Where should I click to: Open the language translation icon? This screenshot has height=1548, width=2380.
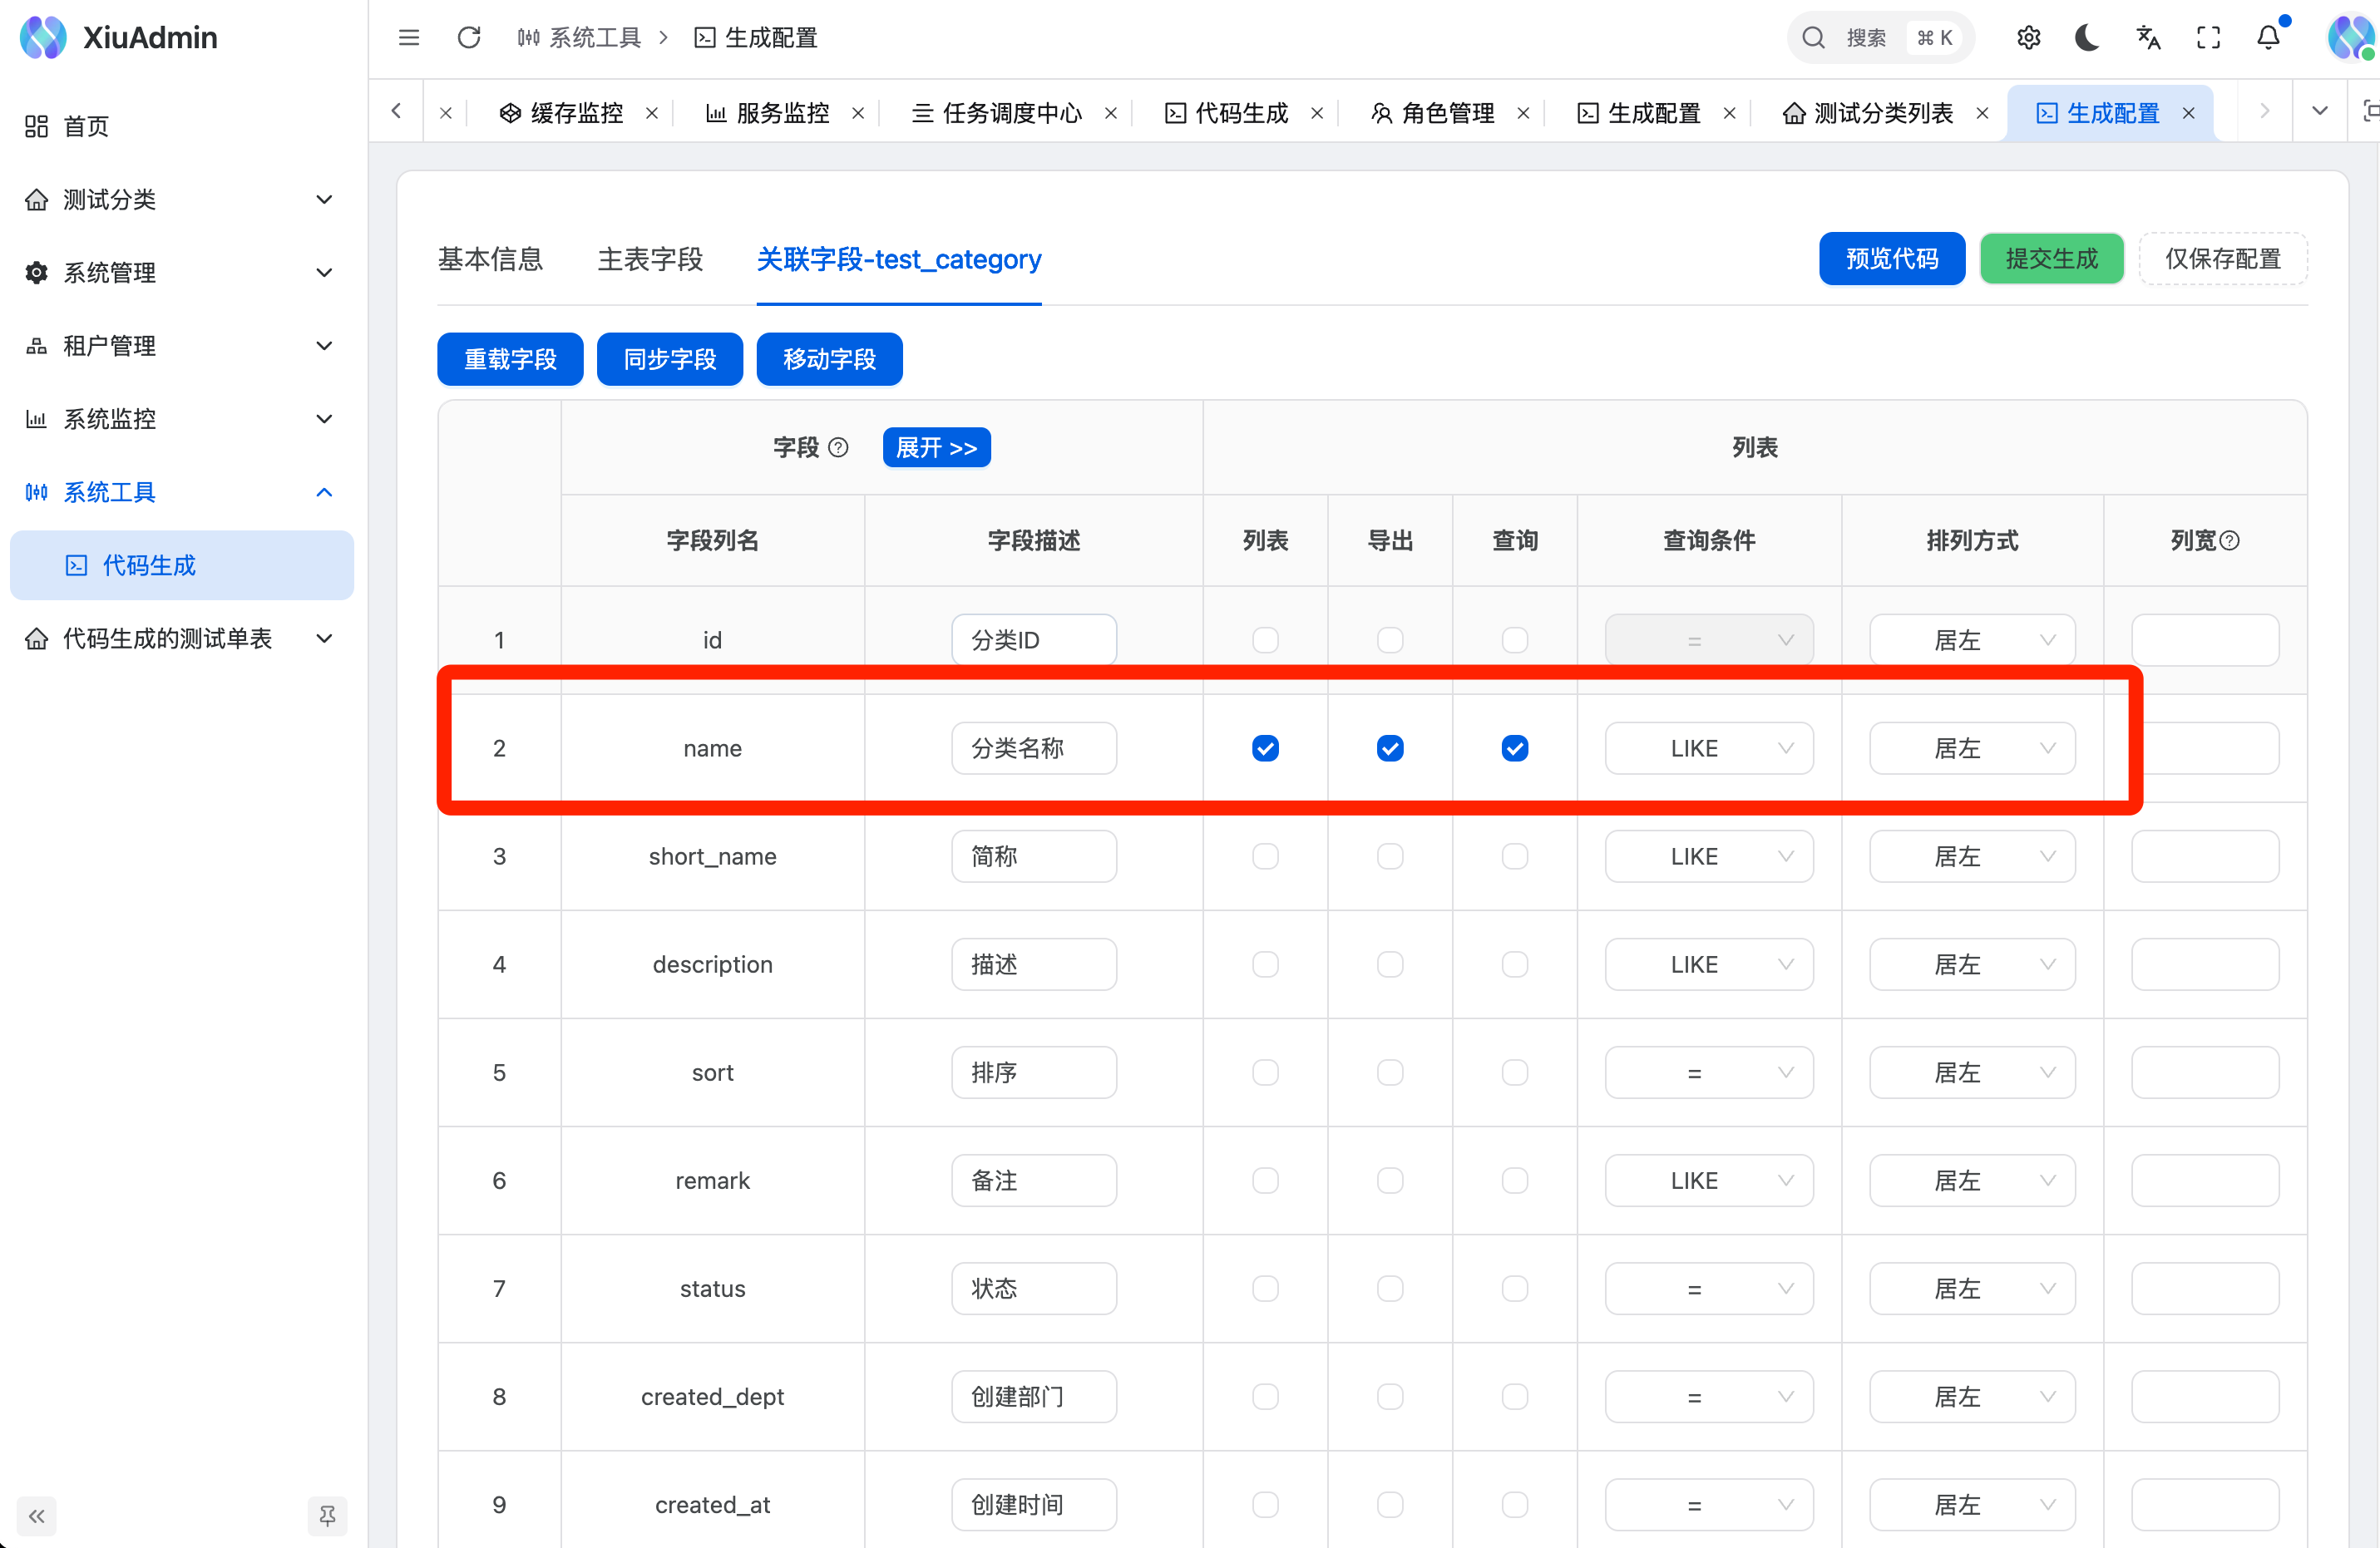2148,38
